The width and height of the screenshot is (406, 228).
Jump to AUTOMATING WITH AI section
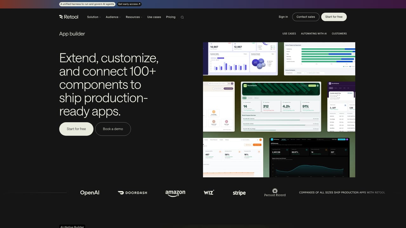click(x=314, y=34)
